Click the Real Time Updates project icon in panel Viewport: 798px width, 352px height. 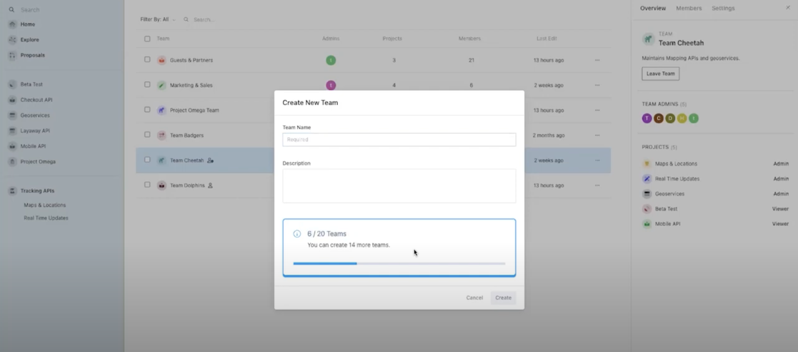(x=647, y=179)
